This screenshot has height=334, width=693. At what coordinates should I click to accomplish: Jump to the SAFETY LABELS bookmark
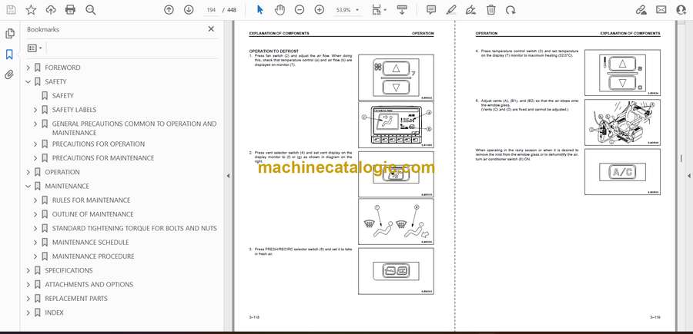point(74,110)
